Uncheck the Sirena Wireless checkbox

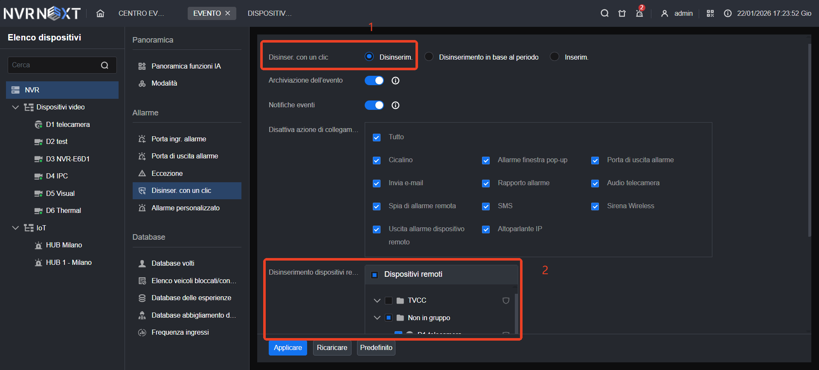pyautogui.click(x=595, y=207)
